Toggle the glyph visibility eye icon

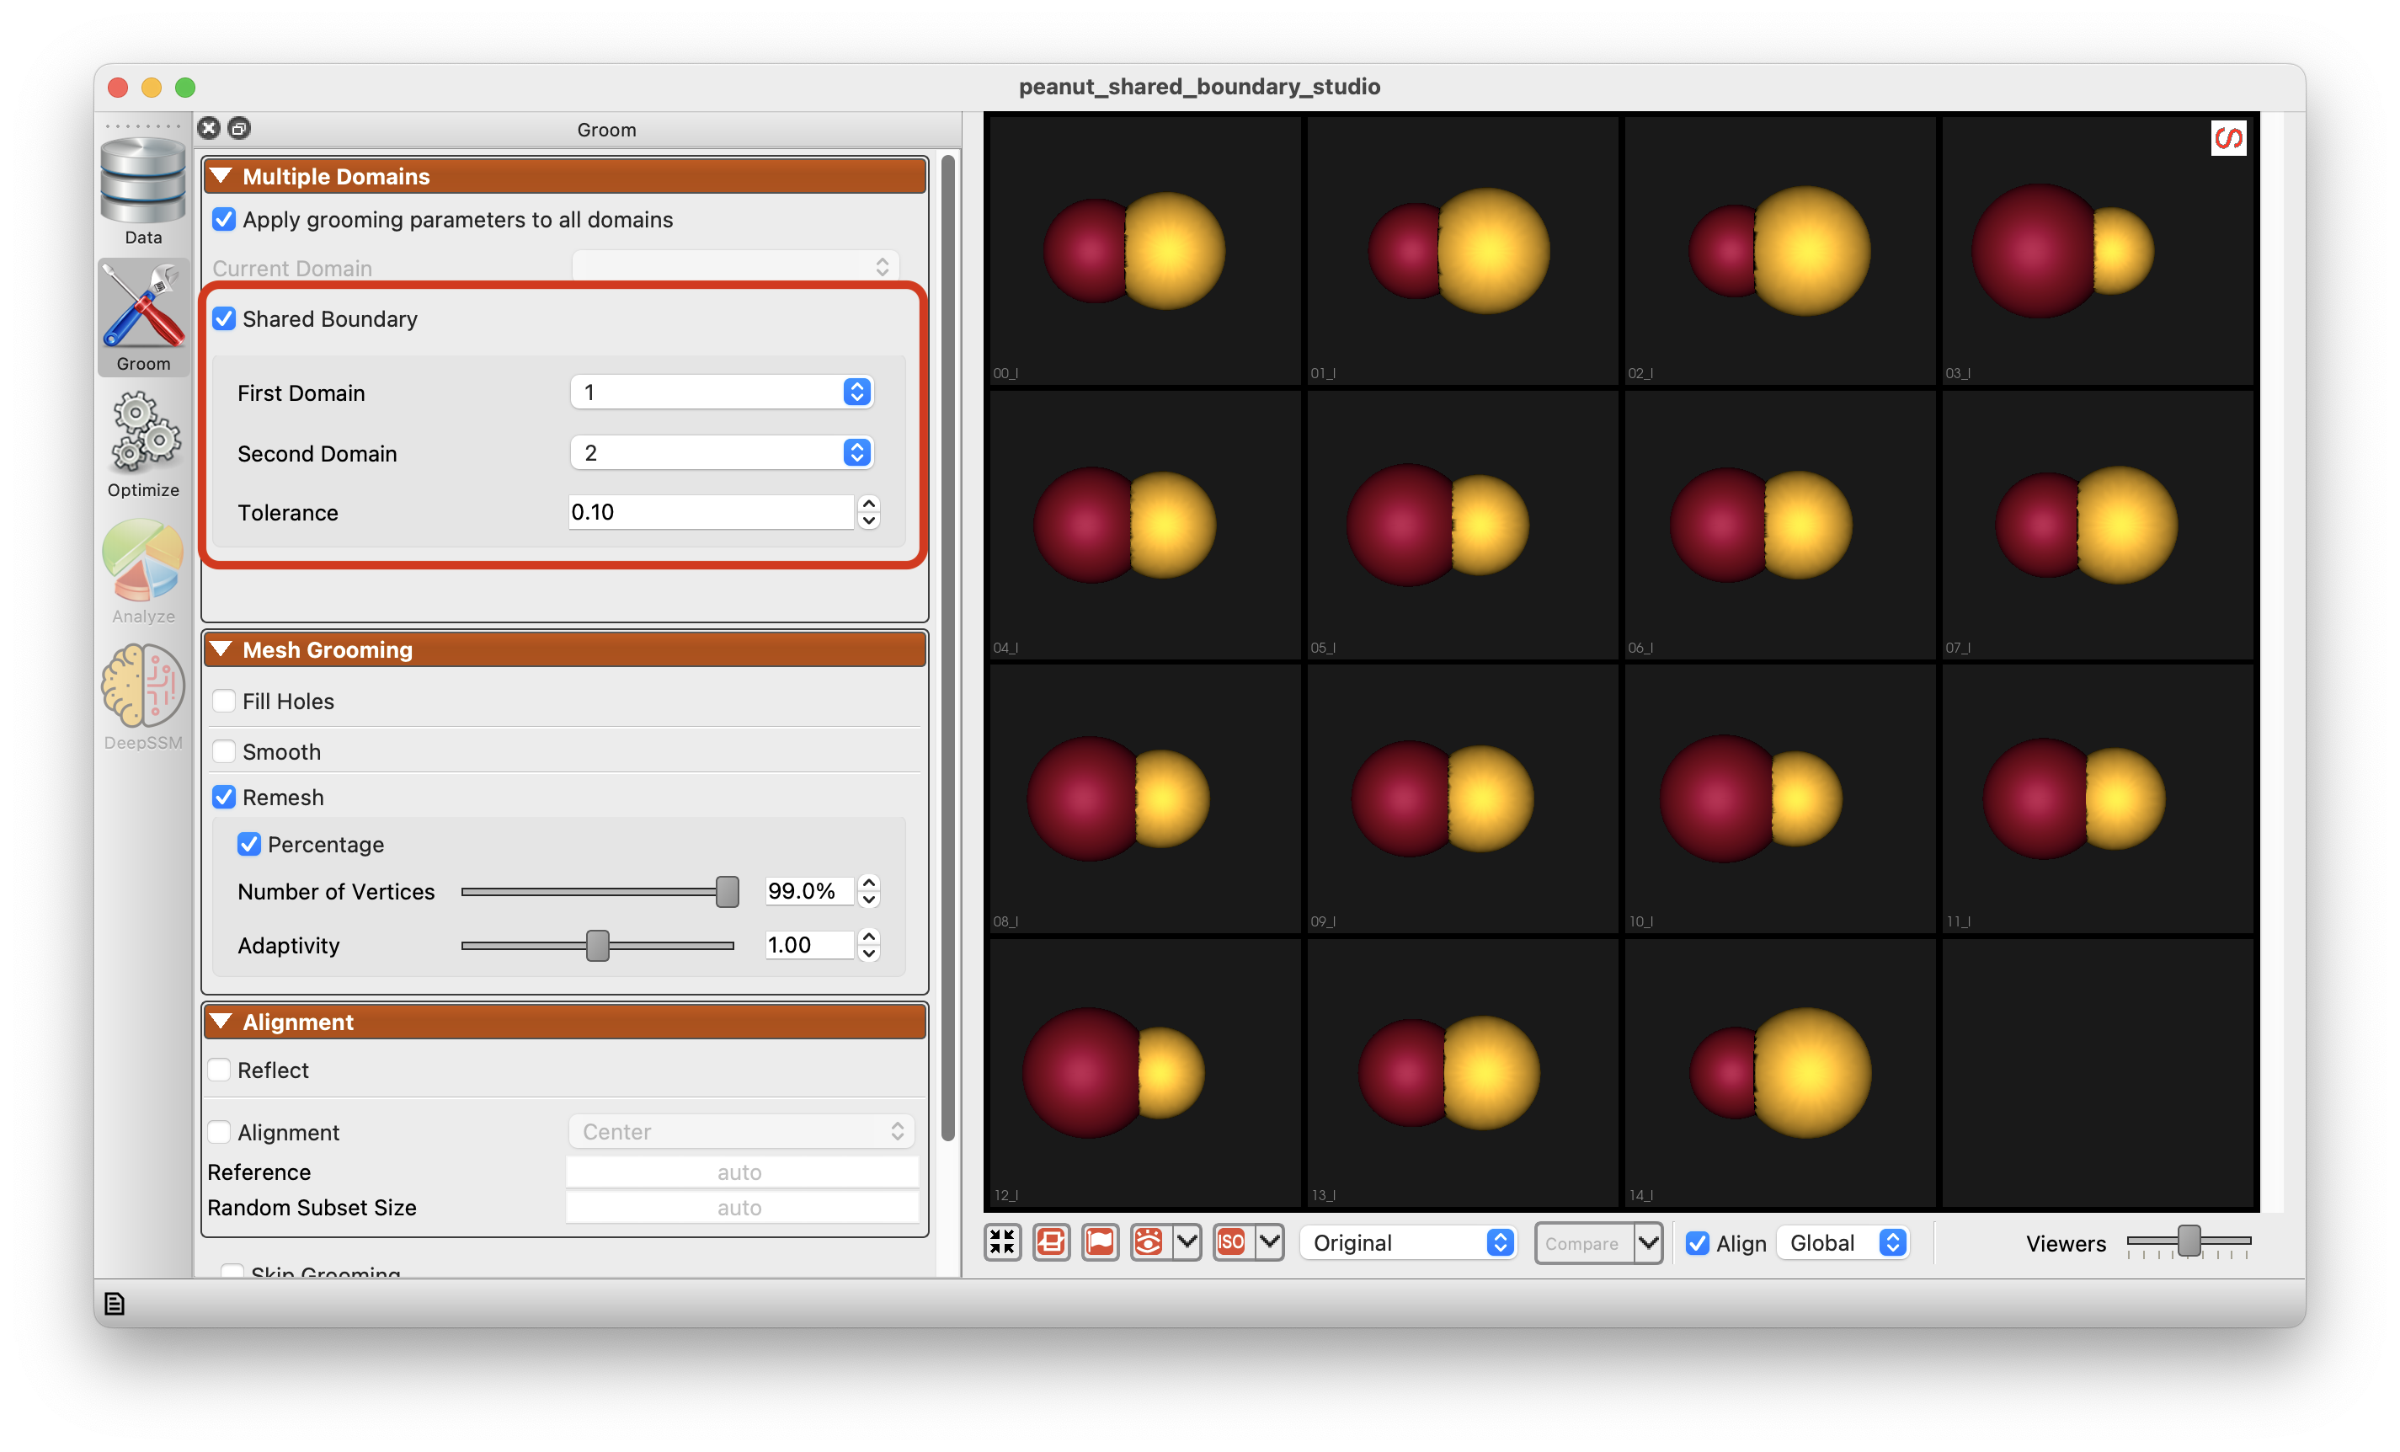(x=1149, y=1241)
